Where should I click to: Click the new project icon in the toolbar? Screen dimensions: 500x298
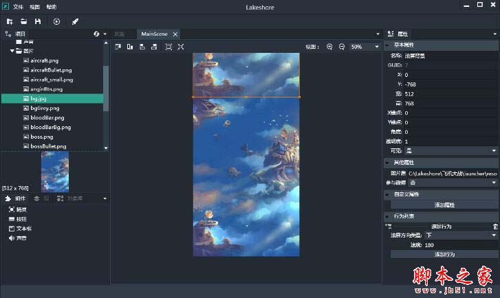pos(10,22)
